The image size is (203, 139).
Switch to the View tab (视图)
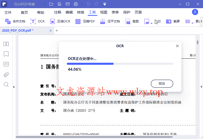click(104, 12)
